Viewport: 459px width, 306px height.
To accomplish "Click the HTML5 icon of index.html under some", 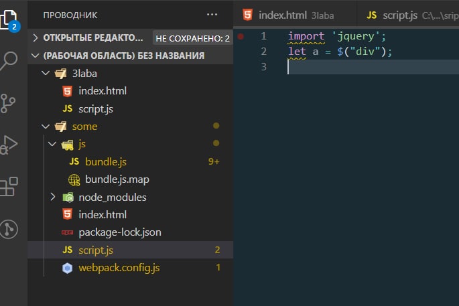I will pos(67,214).
